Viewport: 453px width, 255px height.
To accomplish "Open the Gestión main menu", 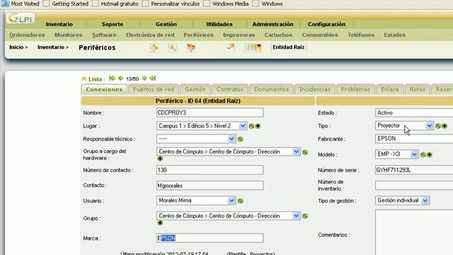I will [x=166, y=24].
